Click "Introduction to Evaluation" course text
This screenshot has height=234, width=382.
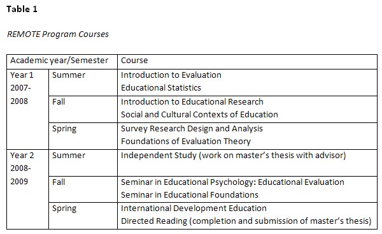(x=171, y=75)
